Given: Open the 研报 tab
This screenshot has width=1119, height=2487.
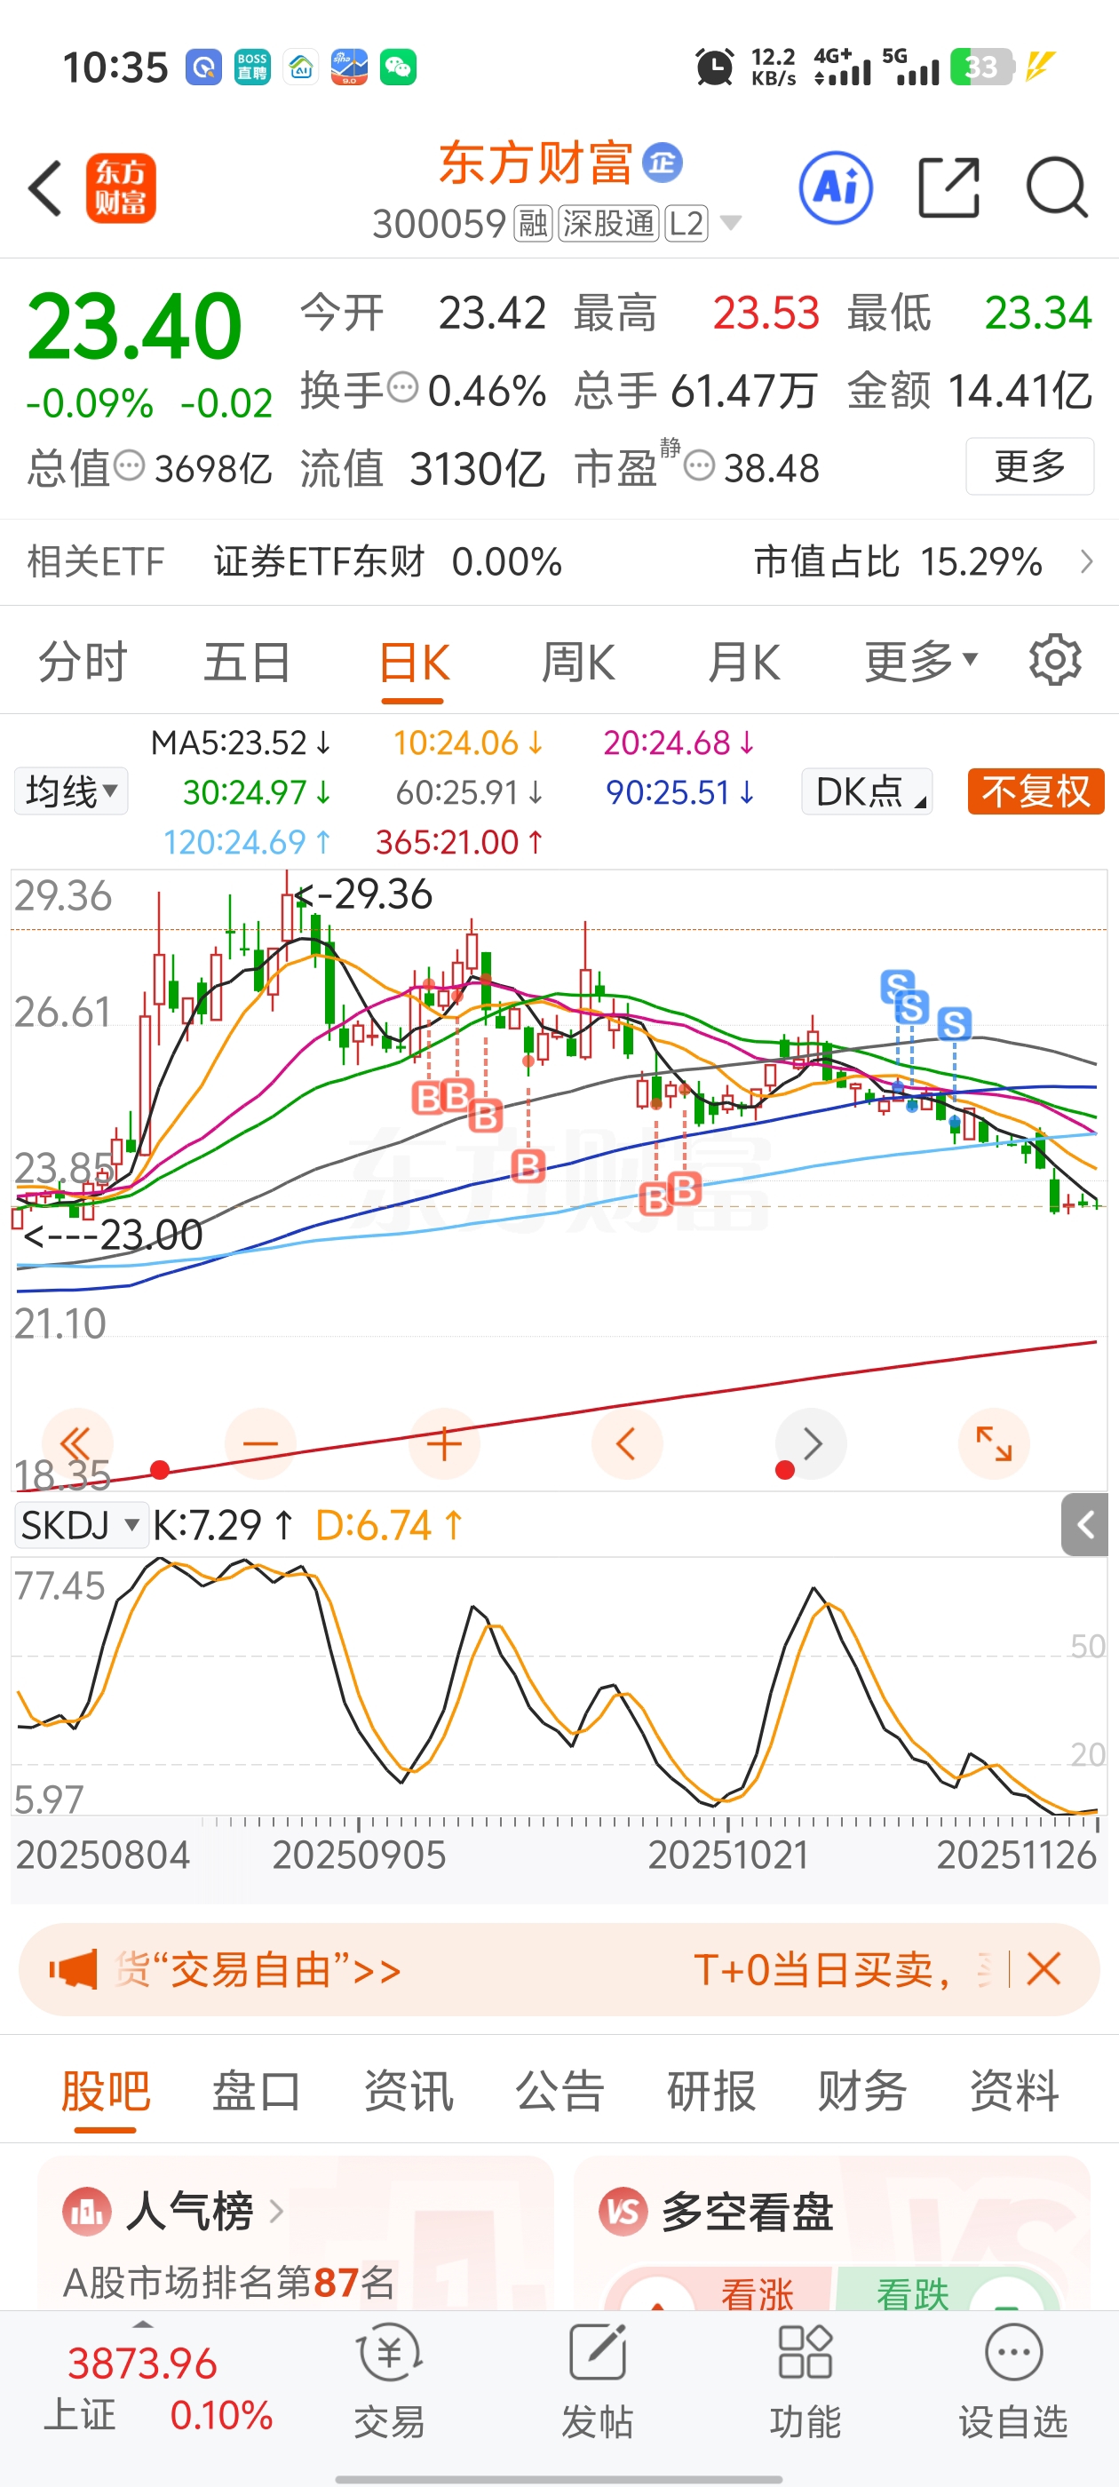Looking at the screenshot, I should [x=711, y=2091].
